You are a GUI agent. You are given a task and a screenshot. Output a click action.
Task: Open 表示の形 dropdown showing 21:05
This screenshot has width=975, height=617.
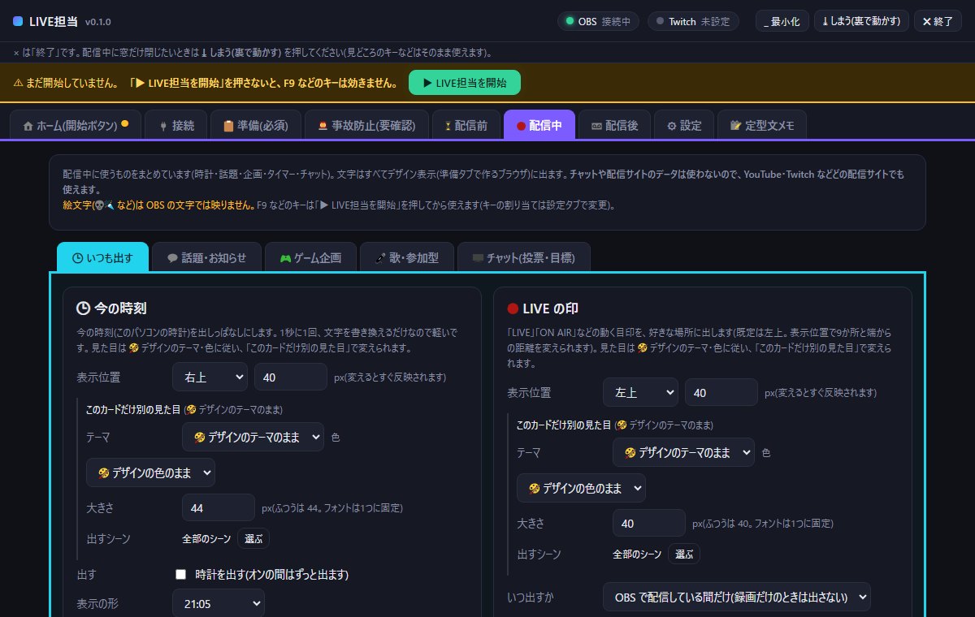pyautogui.click(x=219, y=603)
